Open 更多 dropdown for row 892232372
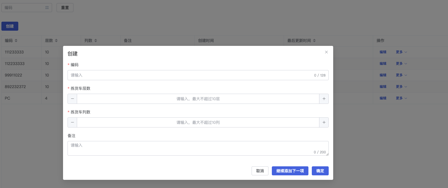The width and height of the screenshot is (448, 188). [402, 87]
